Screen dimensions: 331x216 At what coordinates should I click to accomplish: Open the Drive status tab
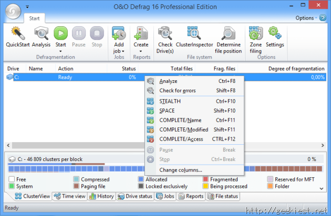[x=135, y=196]
